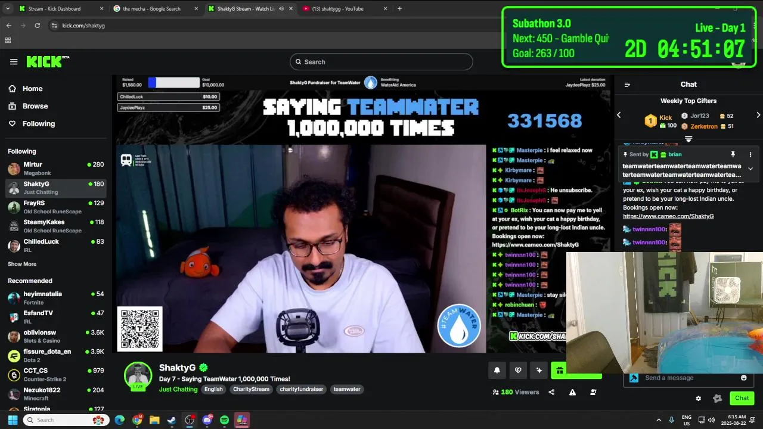Open Windows Start menu
This screenshot has width=763, height=429.
13,420
